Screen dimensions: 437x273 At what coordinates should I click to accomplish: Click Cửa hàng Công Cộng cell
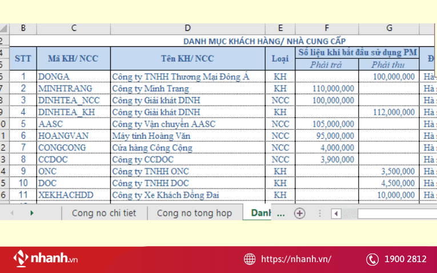click(x=187, y=148)
